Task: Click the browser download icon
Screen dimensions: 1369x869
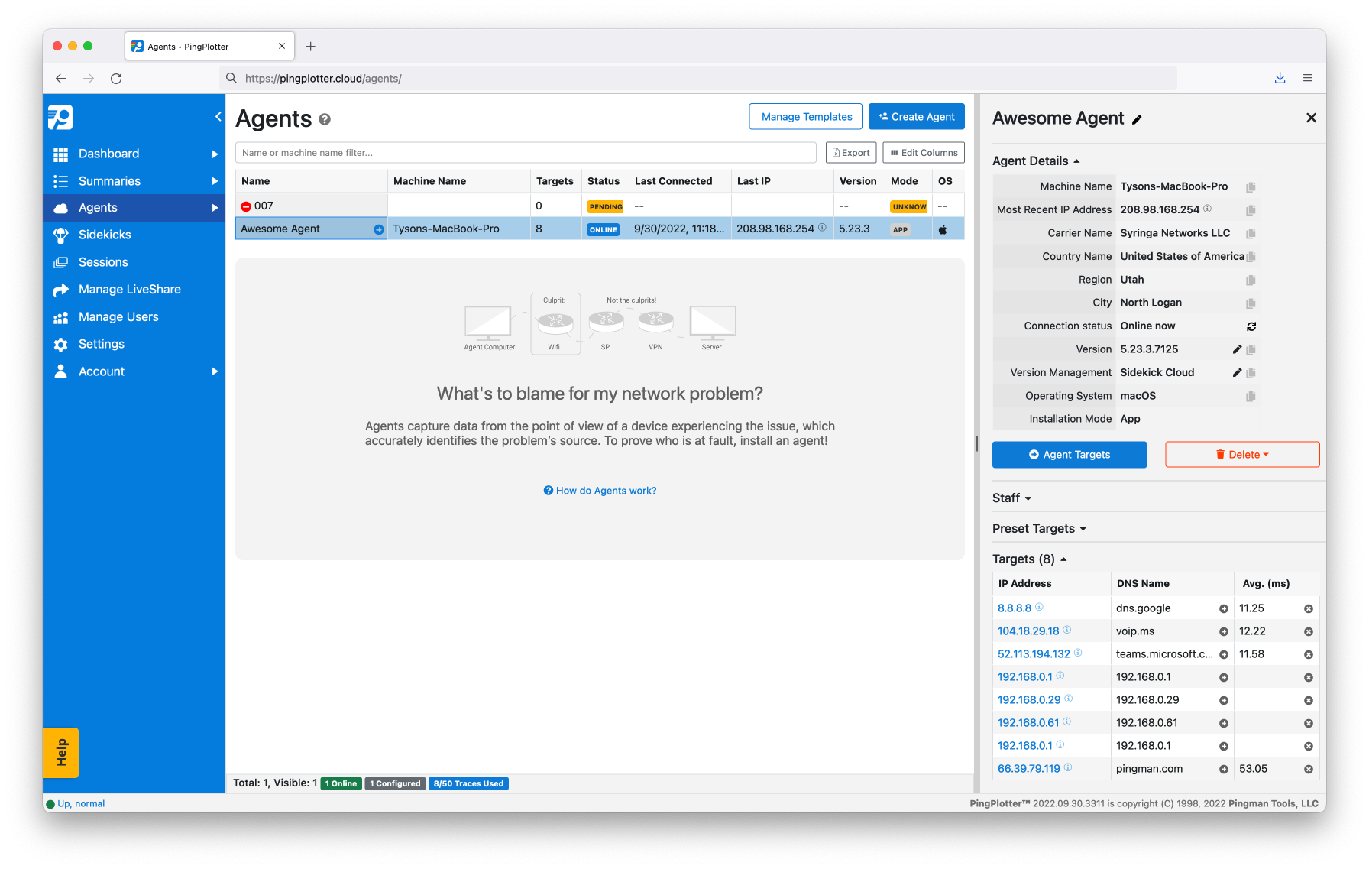Action: click(1280, 78)
